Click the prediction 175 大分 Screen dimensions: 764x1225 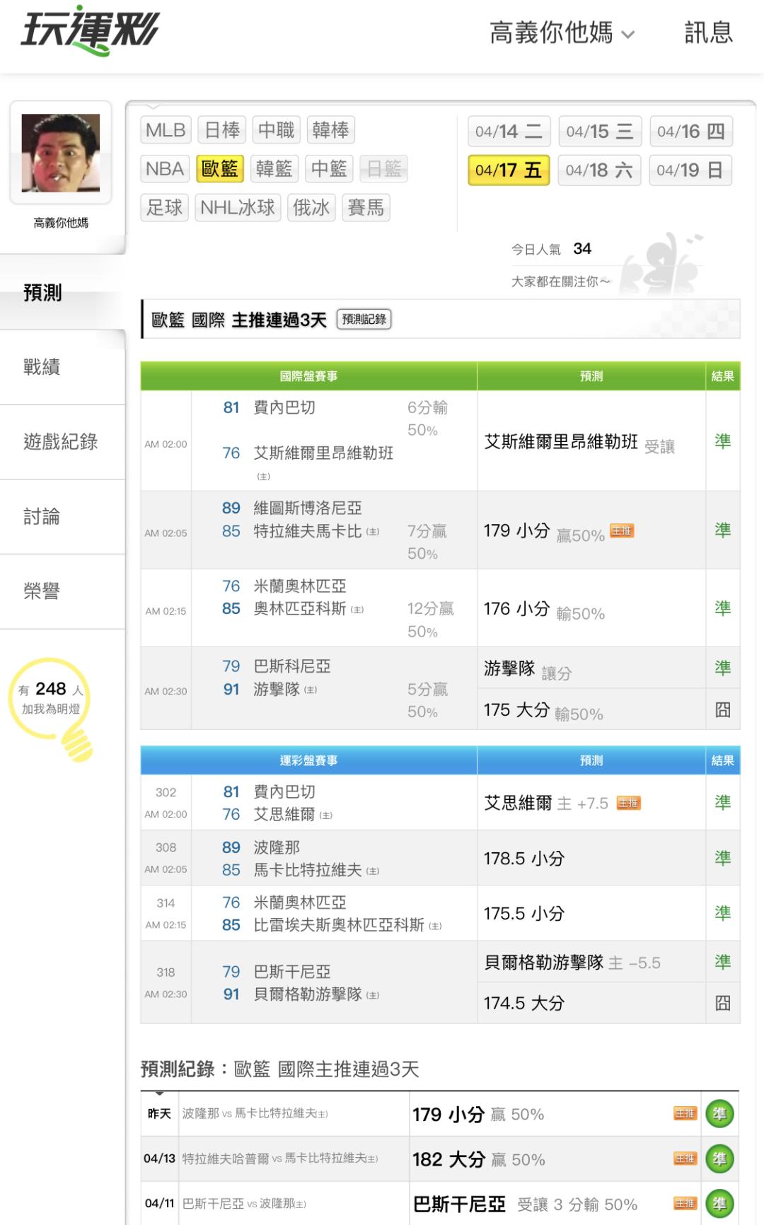pos(516,710)
